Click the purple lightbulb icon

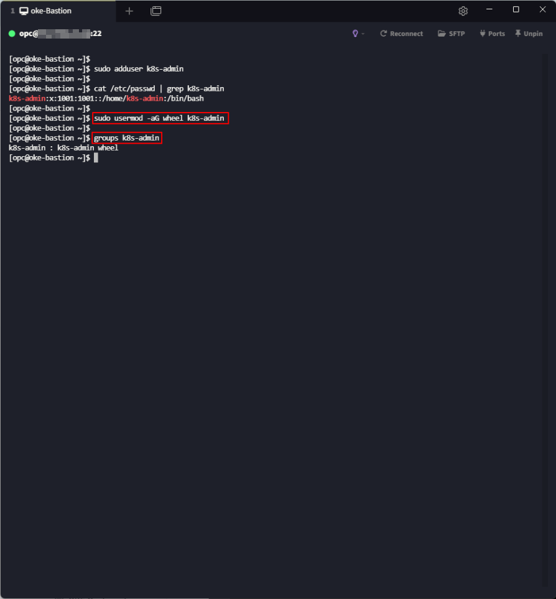tap(355, 34)
